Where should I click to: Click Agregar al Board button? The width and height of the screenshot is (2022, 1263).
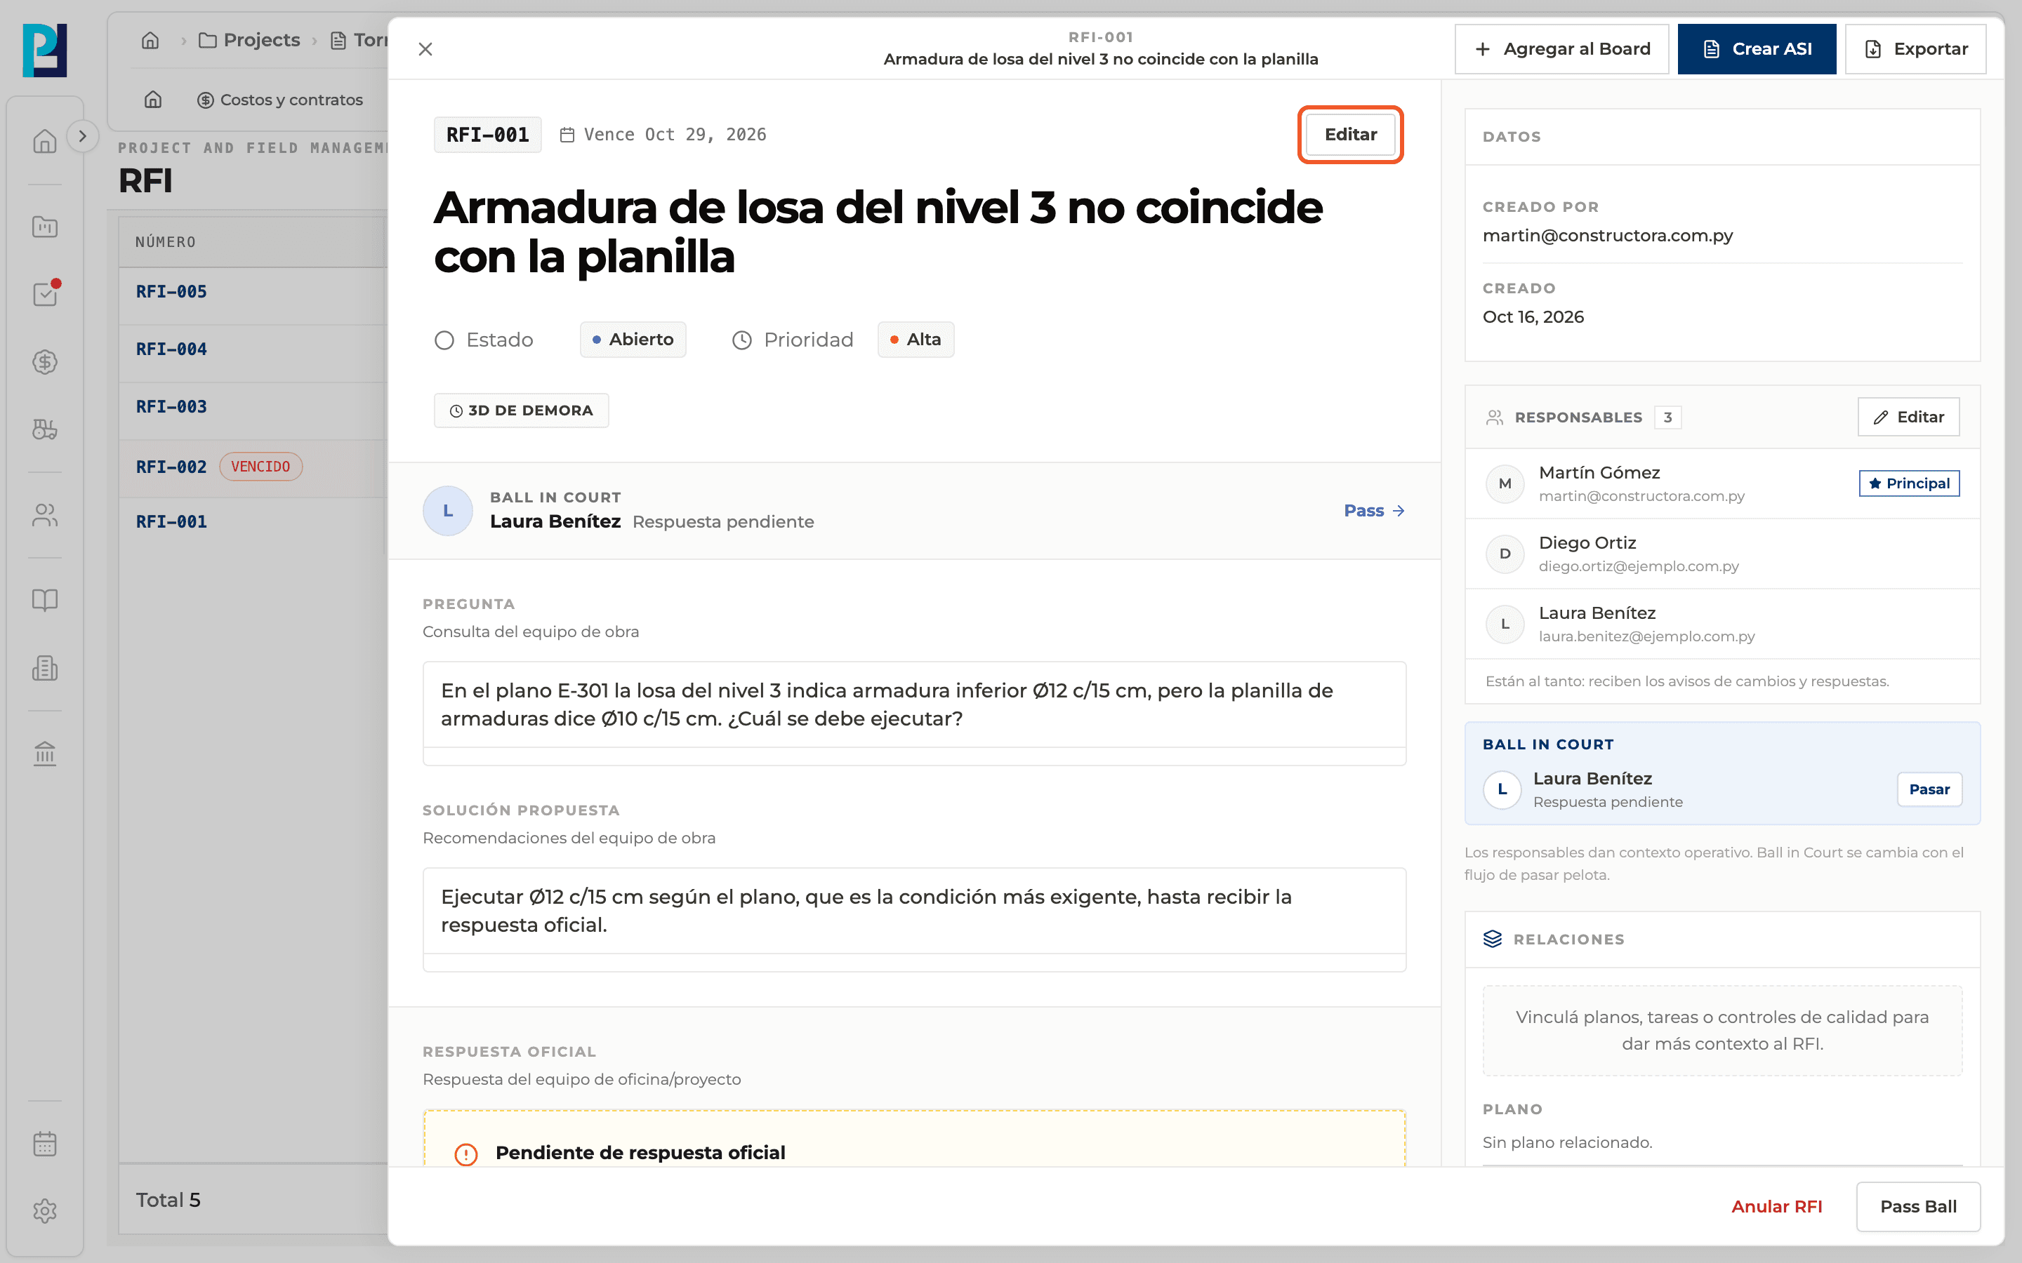[x=1561, y=49]
